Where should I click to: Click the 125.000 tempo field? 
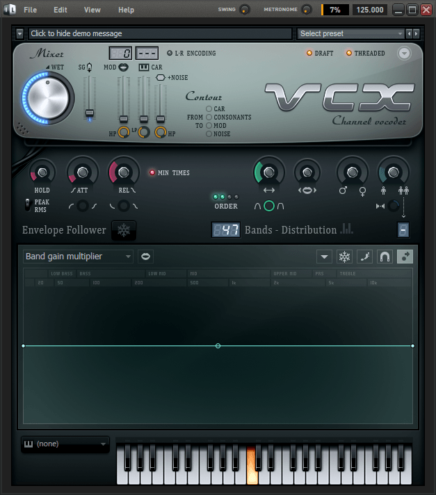point(370,10)
